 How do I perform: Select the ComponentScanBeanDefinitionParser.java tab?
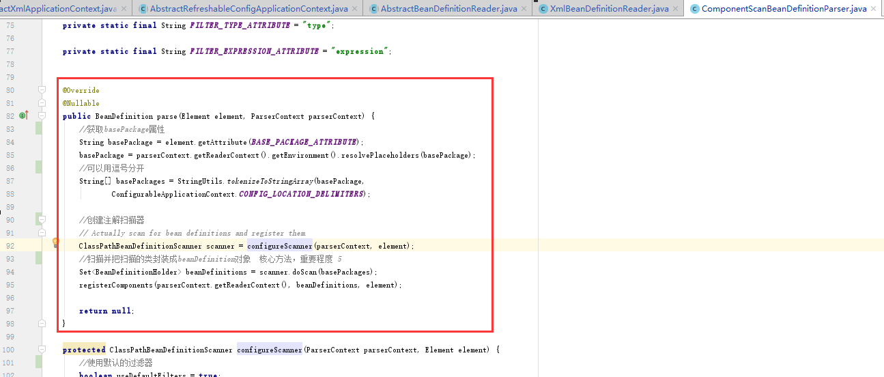(784, 9)
